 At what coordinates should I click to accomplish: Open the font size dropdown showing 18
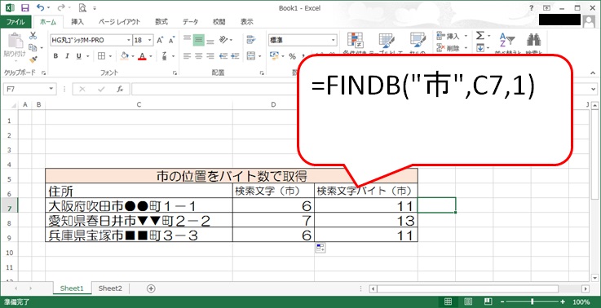click(150, 40)
